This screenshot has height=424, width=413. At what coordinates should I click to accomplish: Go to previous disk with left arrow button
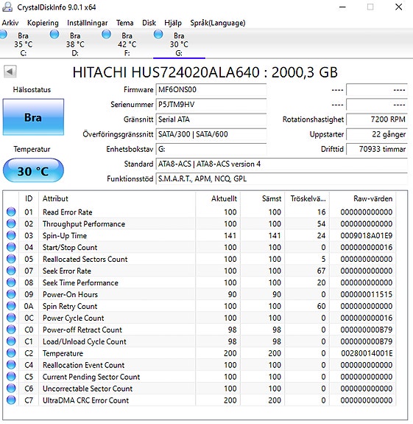coord(10,72)
